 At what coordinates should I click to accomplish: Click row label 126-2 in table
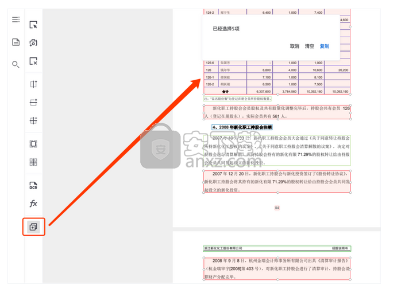click(x=210, y=84)
